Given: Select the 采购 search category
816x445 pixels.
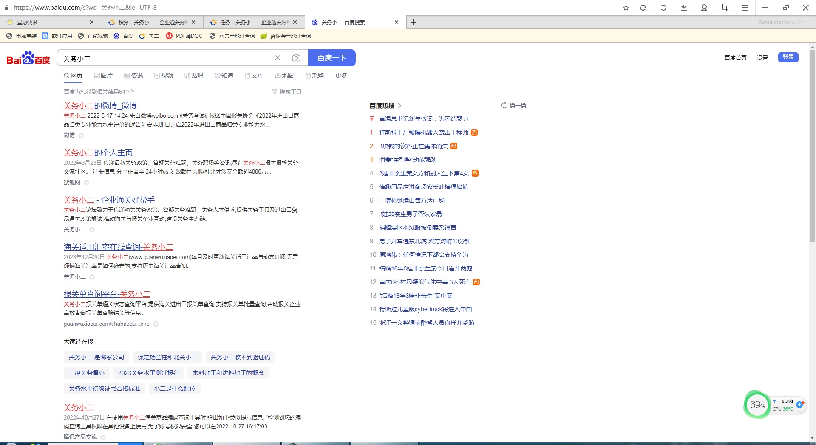Looking at the screenshot, I should click(314, 76).
